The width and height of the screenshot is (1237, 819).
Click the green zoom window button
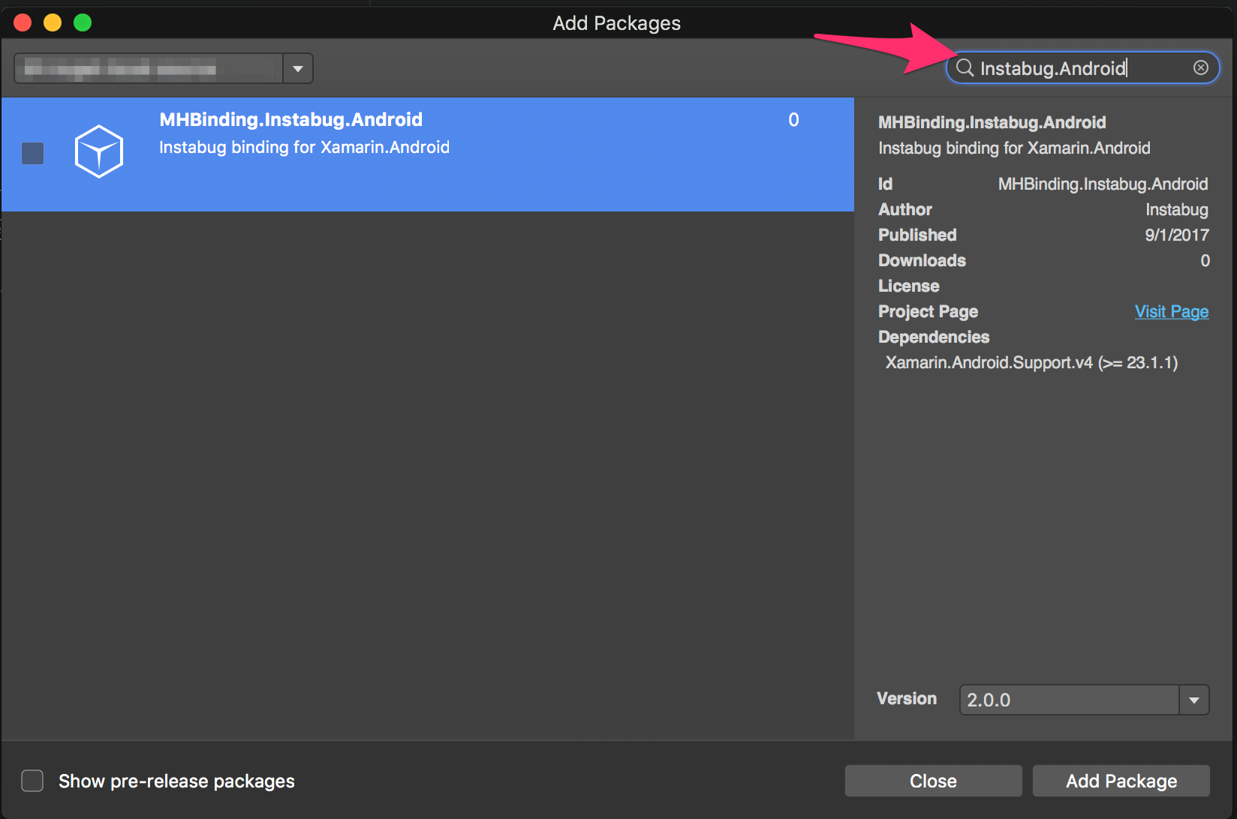[x=83, y=22]
